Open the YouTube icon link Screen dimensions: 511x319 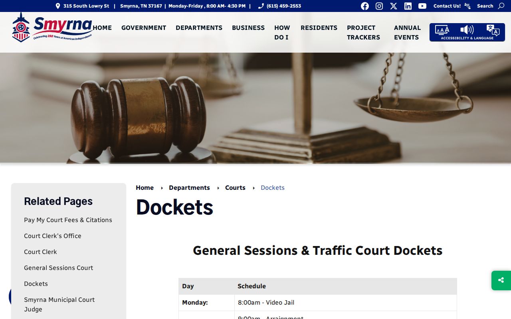422,6
